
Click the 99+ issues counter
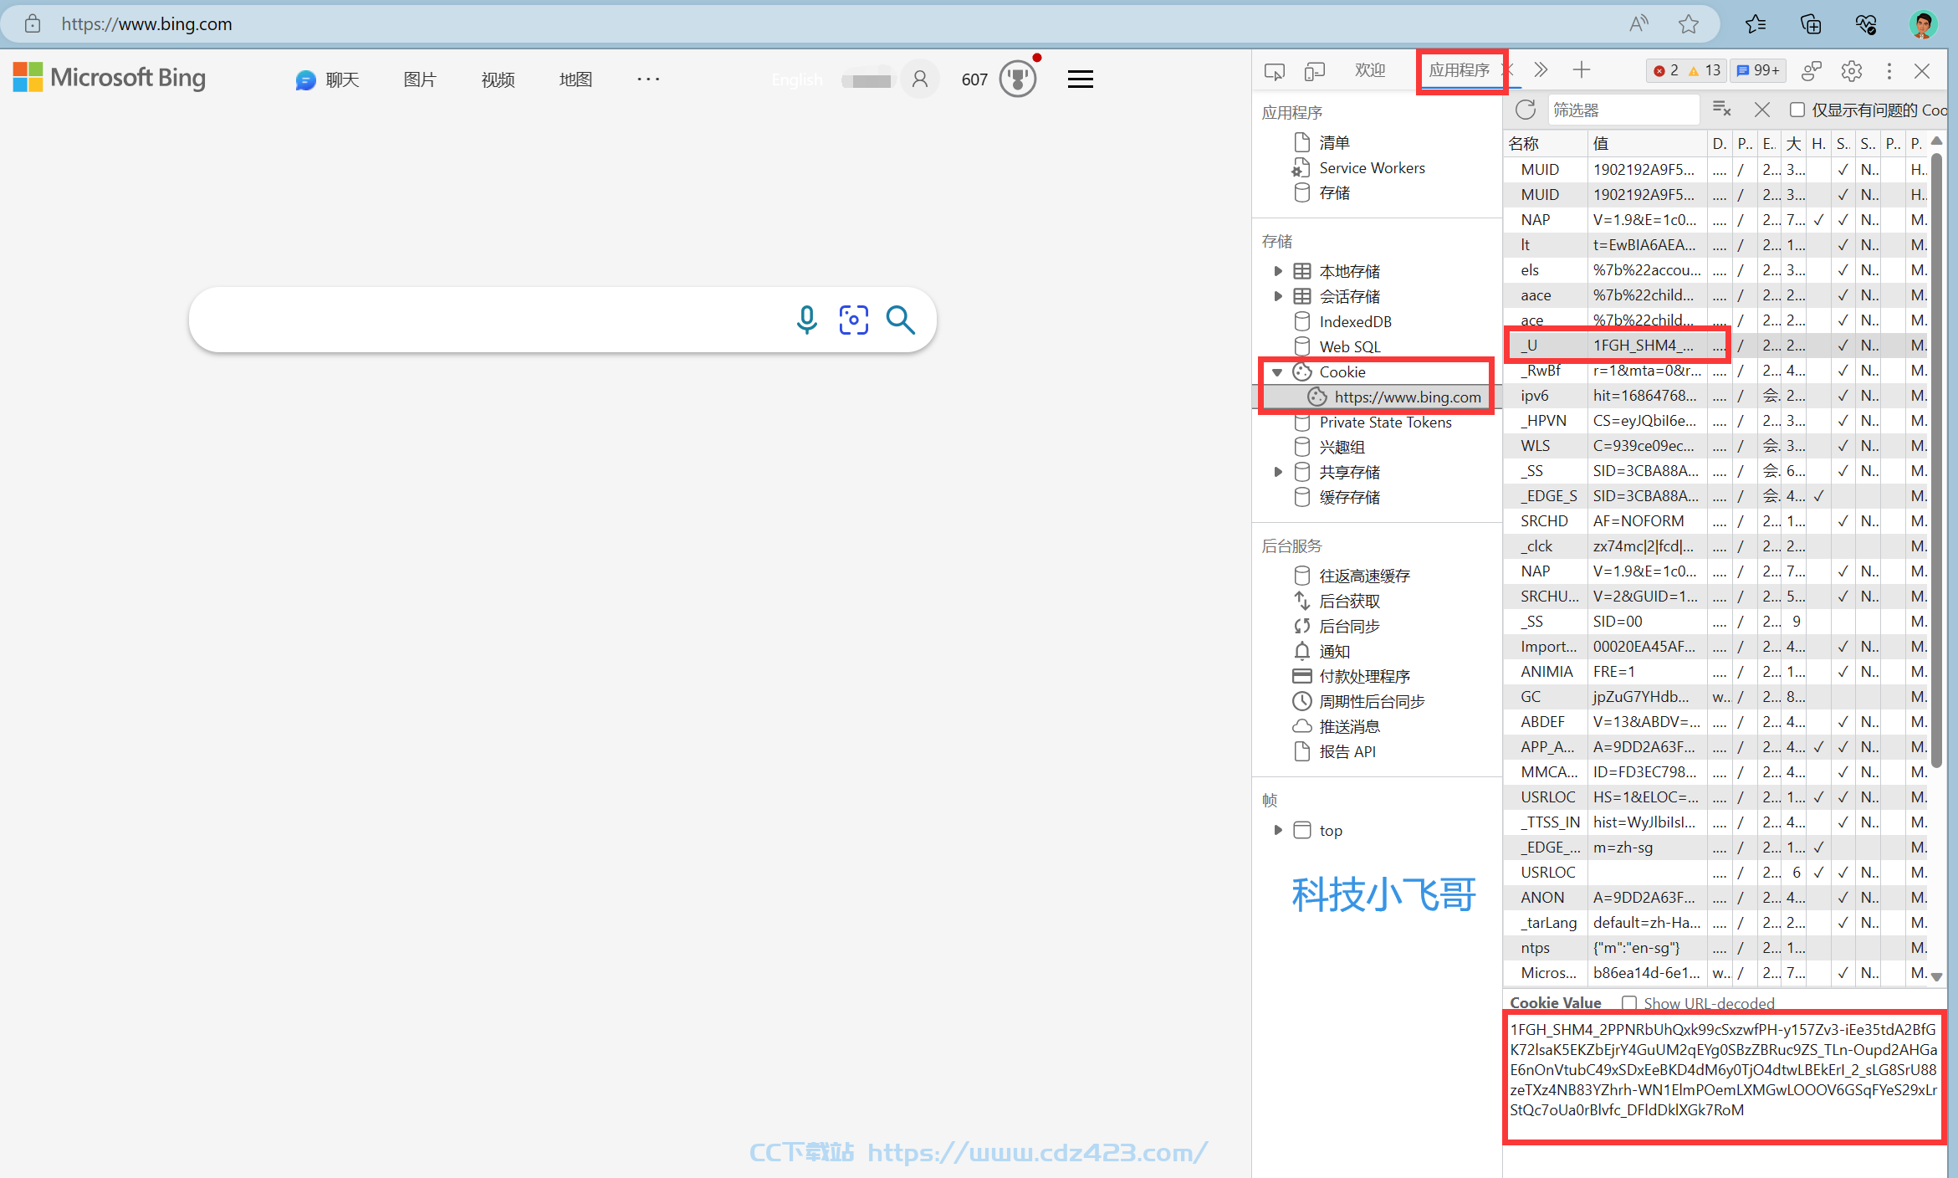(1758, 70)
